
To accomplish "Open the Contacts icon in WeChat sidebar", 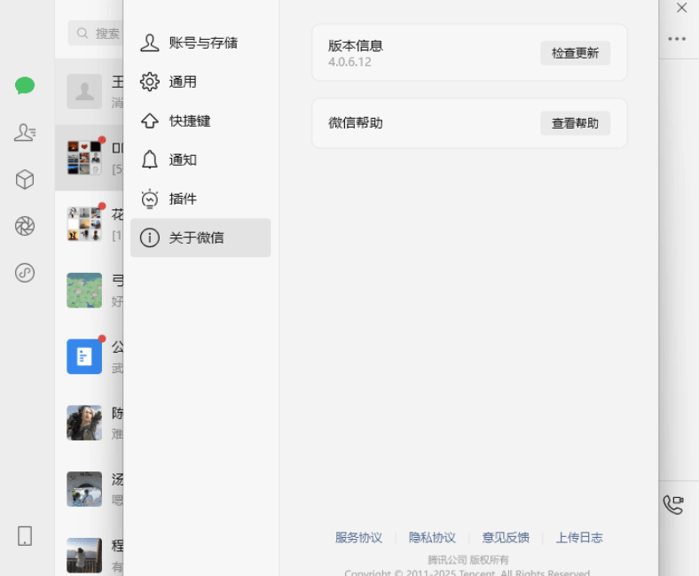I will pyautogui.click(x=25, y=132).
